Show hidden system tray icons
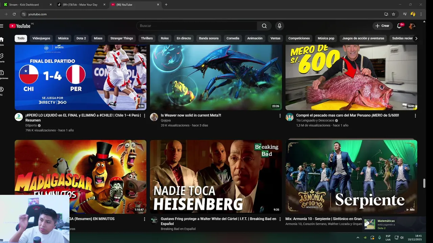Image resolution: width=433 pixels, height=243 pixels. [x=358, y=238]
